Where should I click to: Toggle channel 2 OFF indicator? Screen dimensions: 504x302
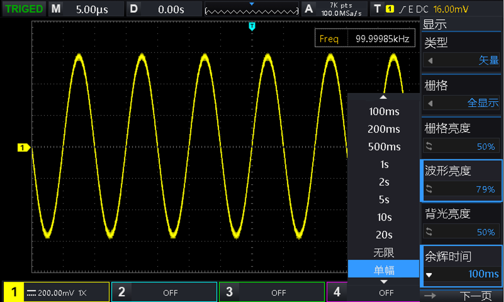pyautogui.click(x=164, y=292)
